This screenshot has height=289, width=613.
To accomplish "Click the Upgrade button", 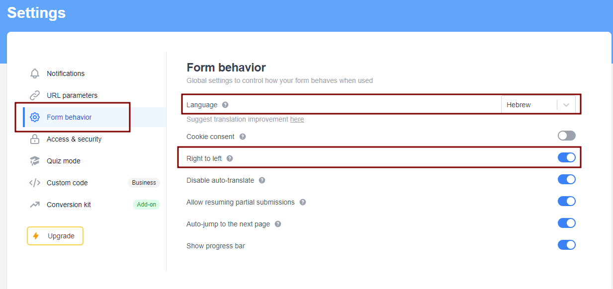I will tap(55, 236).
